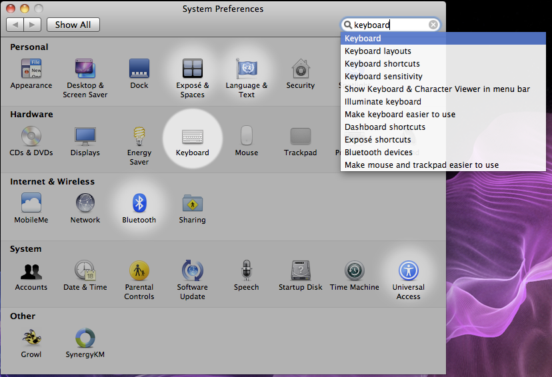Open the Accounts preference pane
The height and width of the screenshot is (377, 552).
click(x=31, y=276)
